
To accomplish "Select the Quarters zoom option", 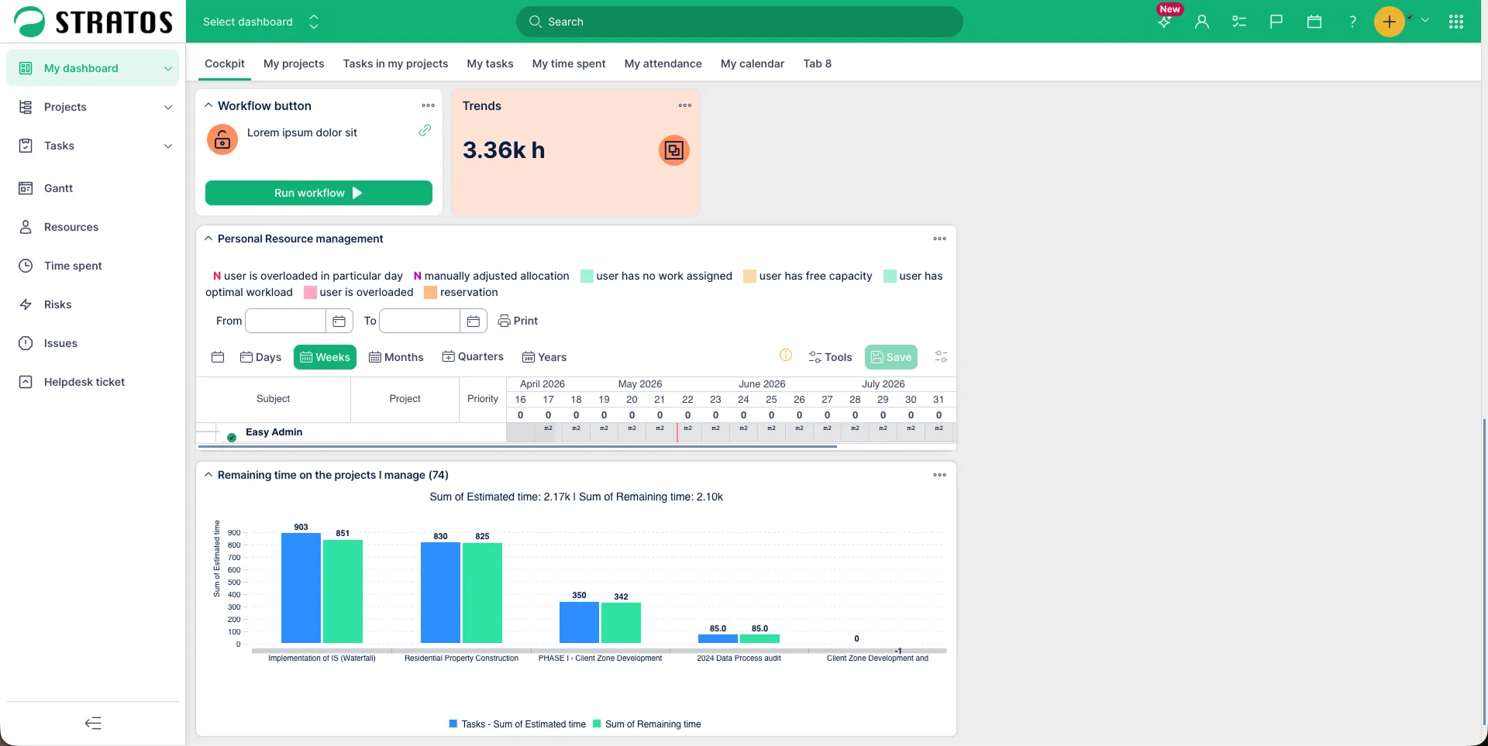I will point(473,356).
